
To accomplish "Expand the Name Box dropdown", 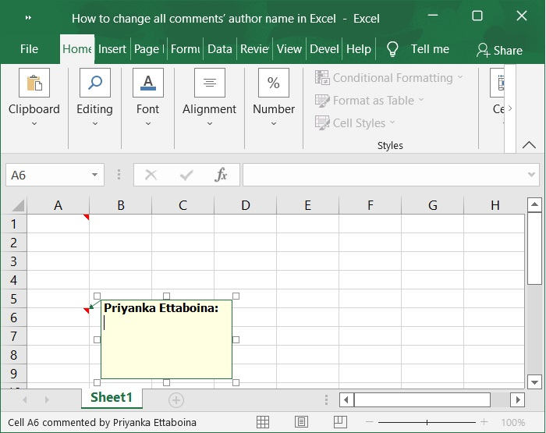I will [x=95, y=176].
